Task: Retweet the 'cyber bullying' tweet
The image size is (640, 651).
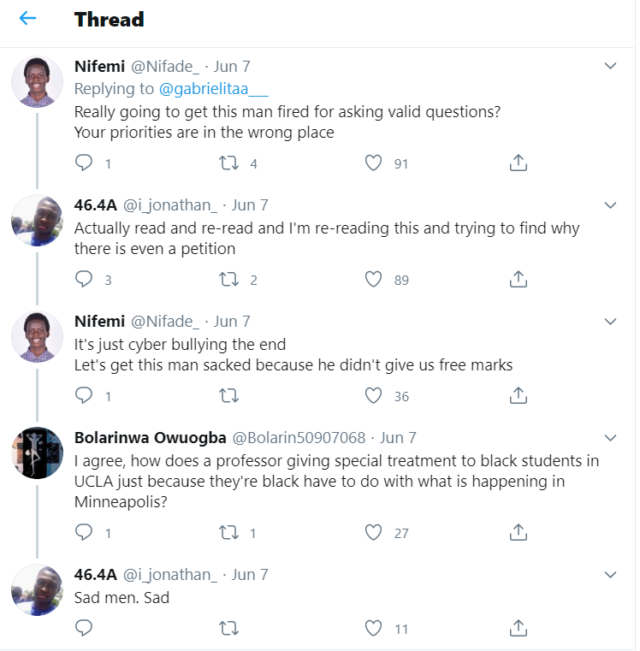Action: click(228, 395)
